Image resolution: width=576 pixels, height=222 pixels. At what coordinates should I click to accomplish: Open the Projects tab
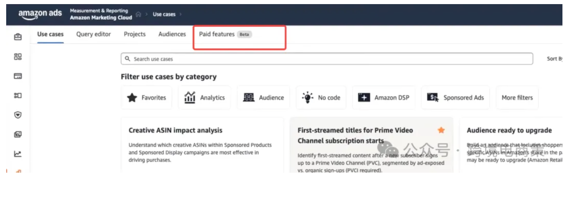tap(135, 34)
